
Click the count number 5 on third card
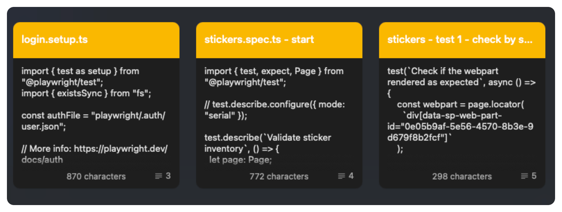[534, 176]
